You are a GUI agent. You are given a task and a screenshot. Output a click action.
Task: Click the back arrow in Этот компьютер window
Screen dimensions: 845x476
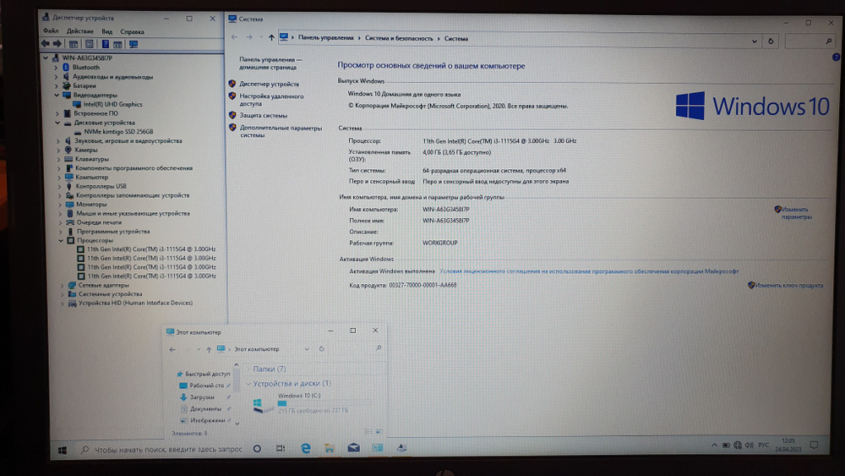coord(172,350)
